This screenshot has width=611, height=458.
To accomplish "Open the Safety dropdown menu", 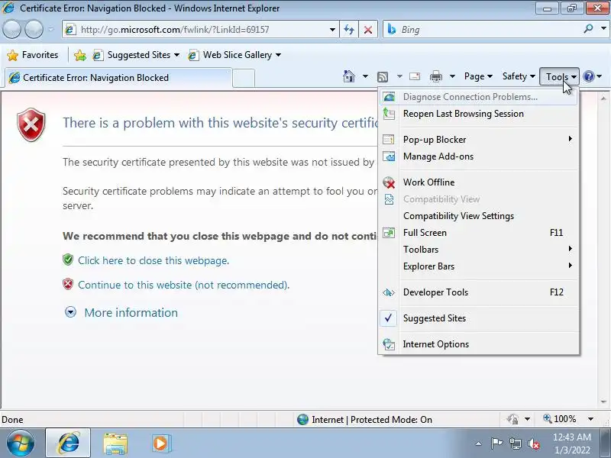I will click(x=519, y=76).
